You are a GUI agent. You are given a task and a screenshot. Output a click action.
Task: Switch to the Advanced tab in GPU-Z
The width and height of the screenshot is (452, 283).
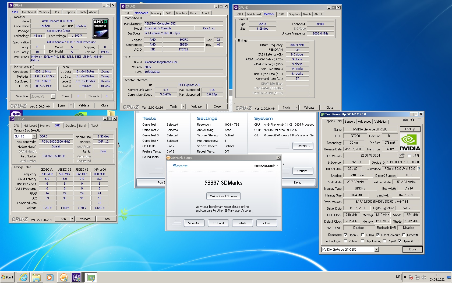click(x=365, y=122)
